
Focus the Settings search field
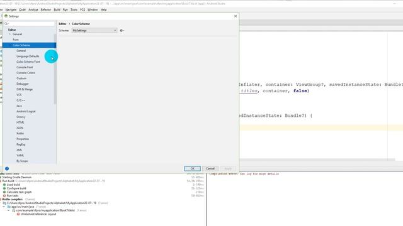pyautogui.click(x=30, y=24)
